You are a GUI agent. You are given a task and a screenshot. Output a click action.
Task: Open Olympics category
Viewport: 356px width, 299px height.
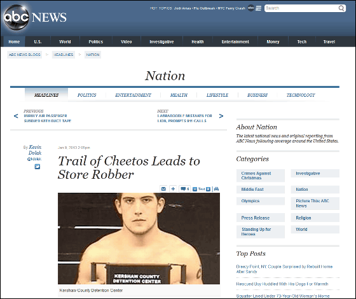coord(261,201)
